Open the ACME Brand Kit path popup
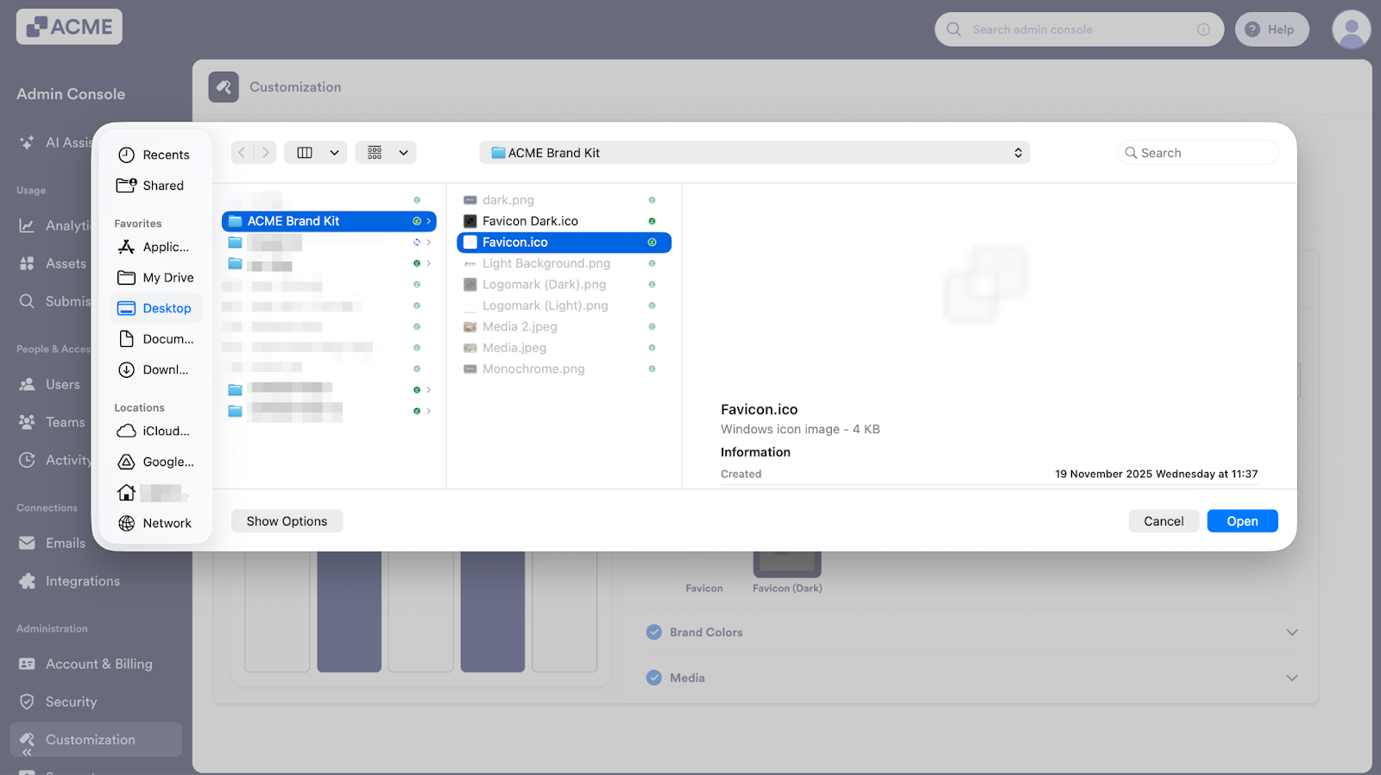 [754, 153]
